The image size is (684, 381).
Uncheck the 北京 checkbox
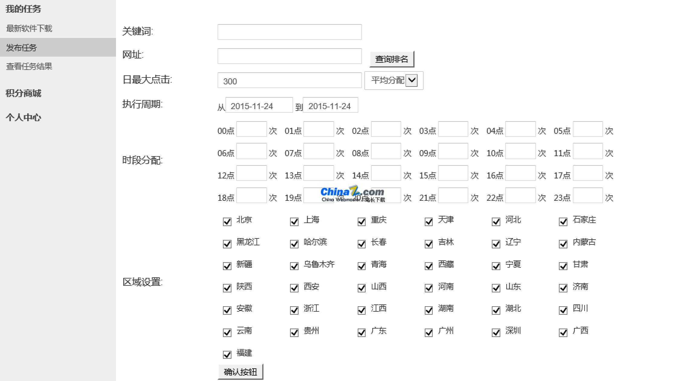[x=227, y=222]
